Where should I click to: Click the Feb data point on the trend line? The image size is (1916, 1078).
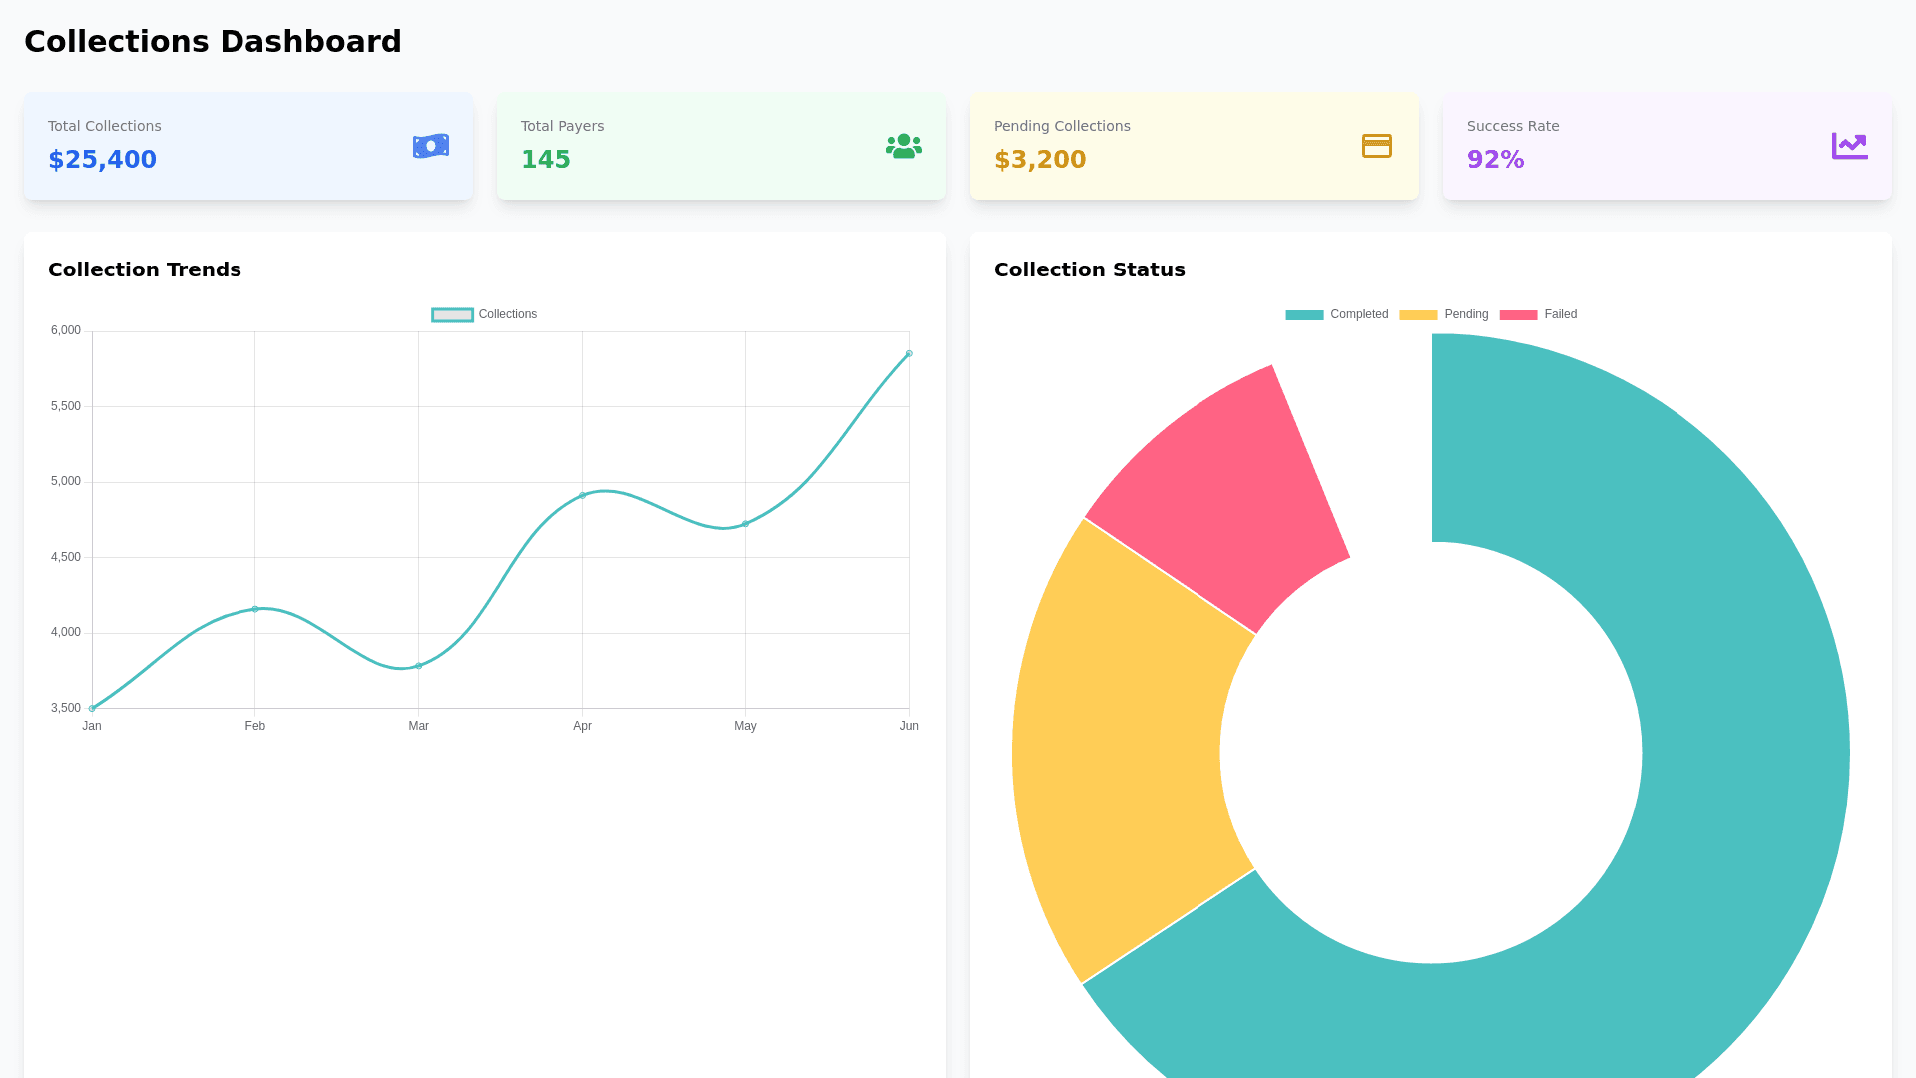[255, 609]
